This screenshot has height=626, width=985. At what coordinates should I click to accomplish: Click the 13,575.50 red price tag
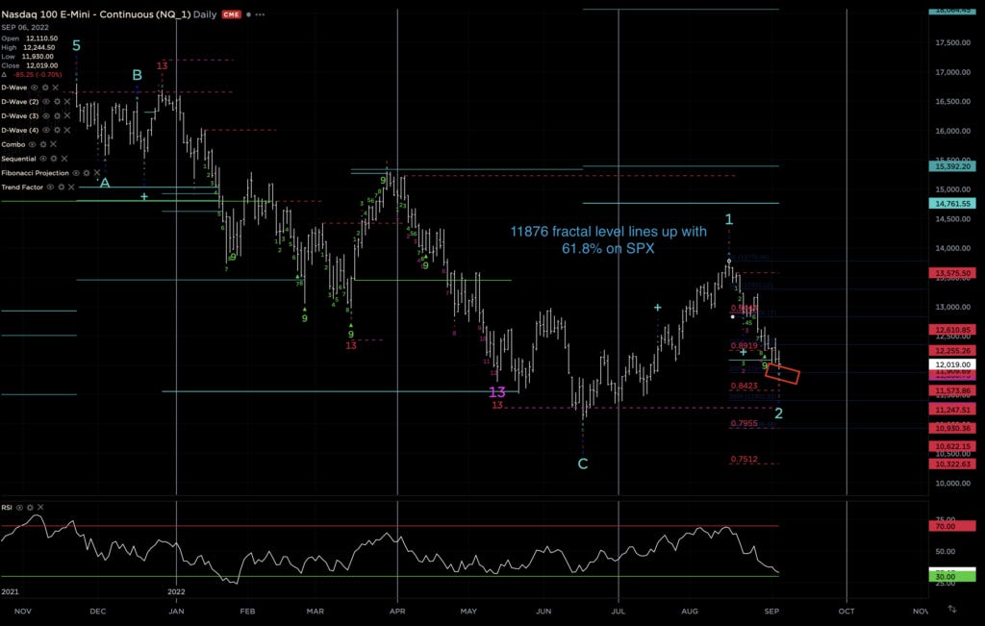point(952,273)
